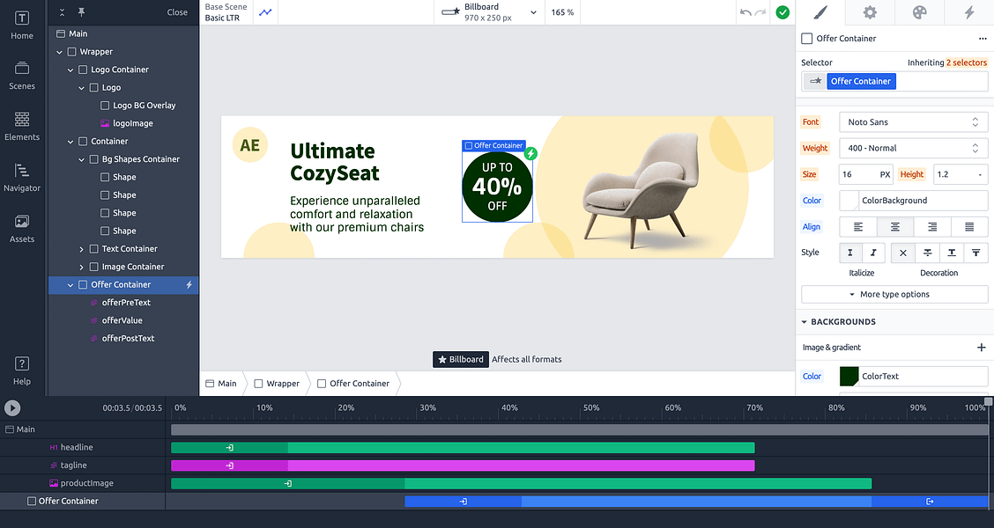This screenshot has width=994, height=528.
Task: Open the font Weight dropdown
Action: coord(914,148)
